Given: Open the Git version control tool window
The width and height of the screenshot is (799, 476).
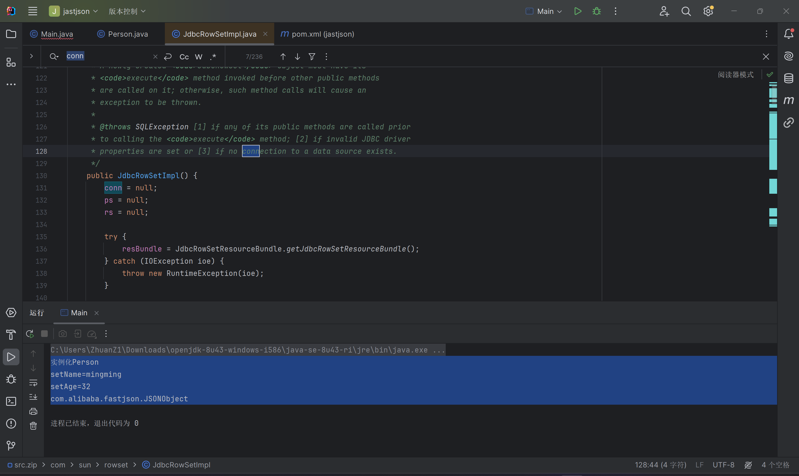Looking at the screenshot, I should tap(11, 445).
